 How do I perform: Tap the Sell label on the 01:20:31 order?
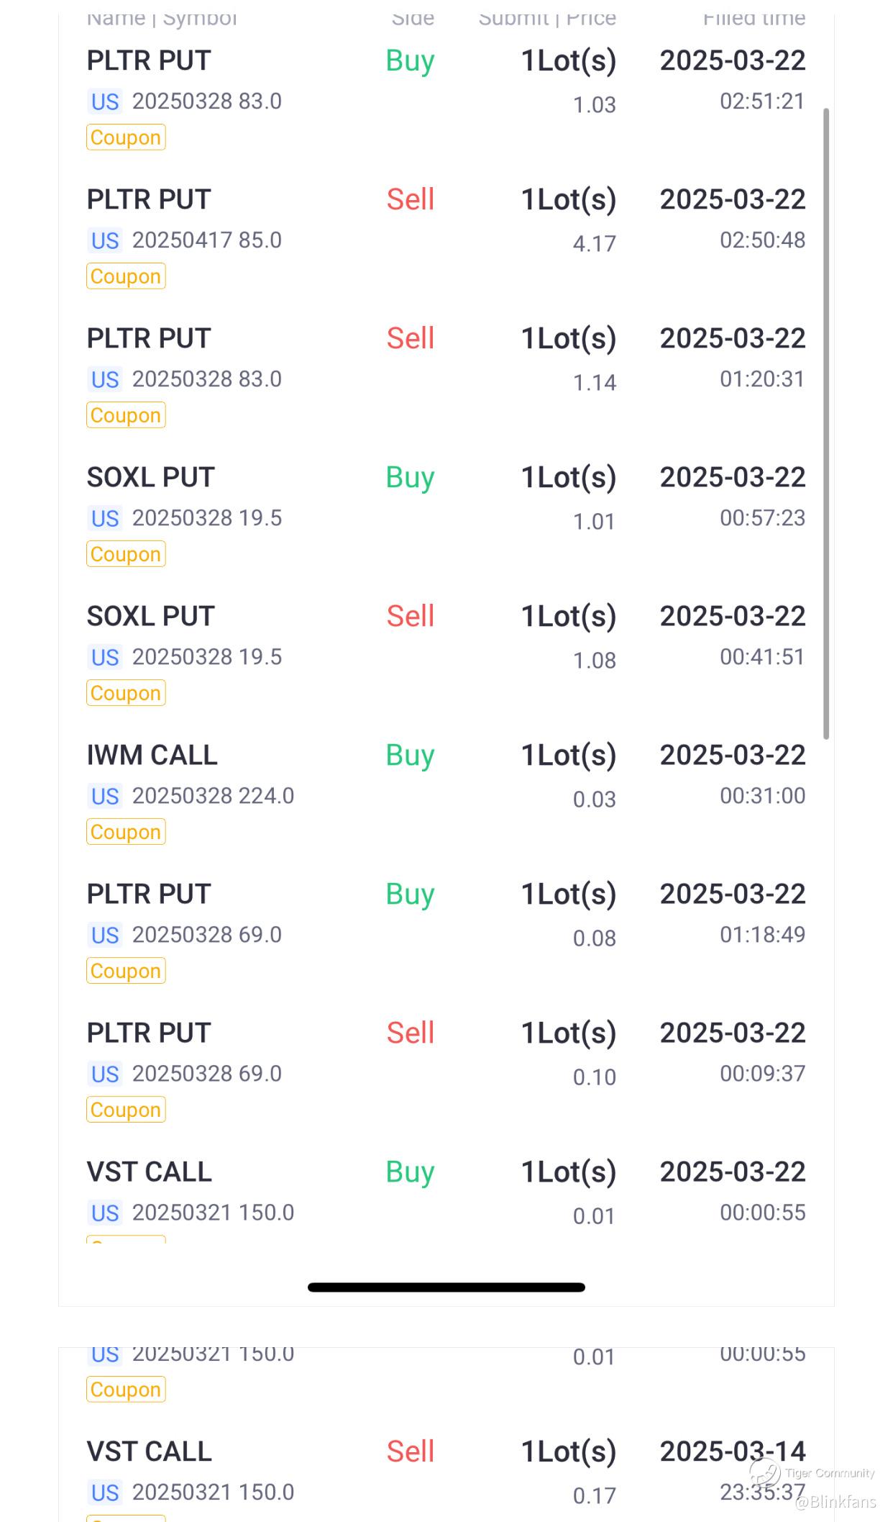pyautogui.click(x=411, y=338)
